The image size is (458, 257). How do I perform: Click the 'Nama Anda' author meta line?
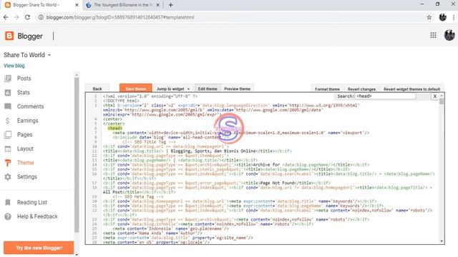[152, 233]
